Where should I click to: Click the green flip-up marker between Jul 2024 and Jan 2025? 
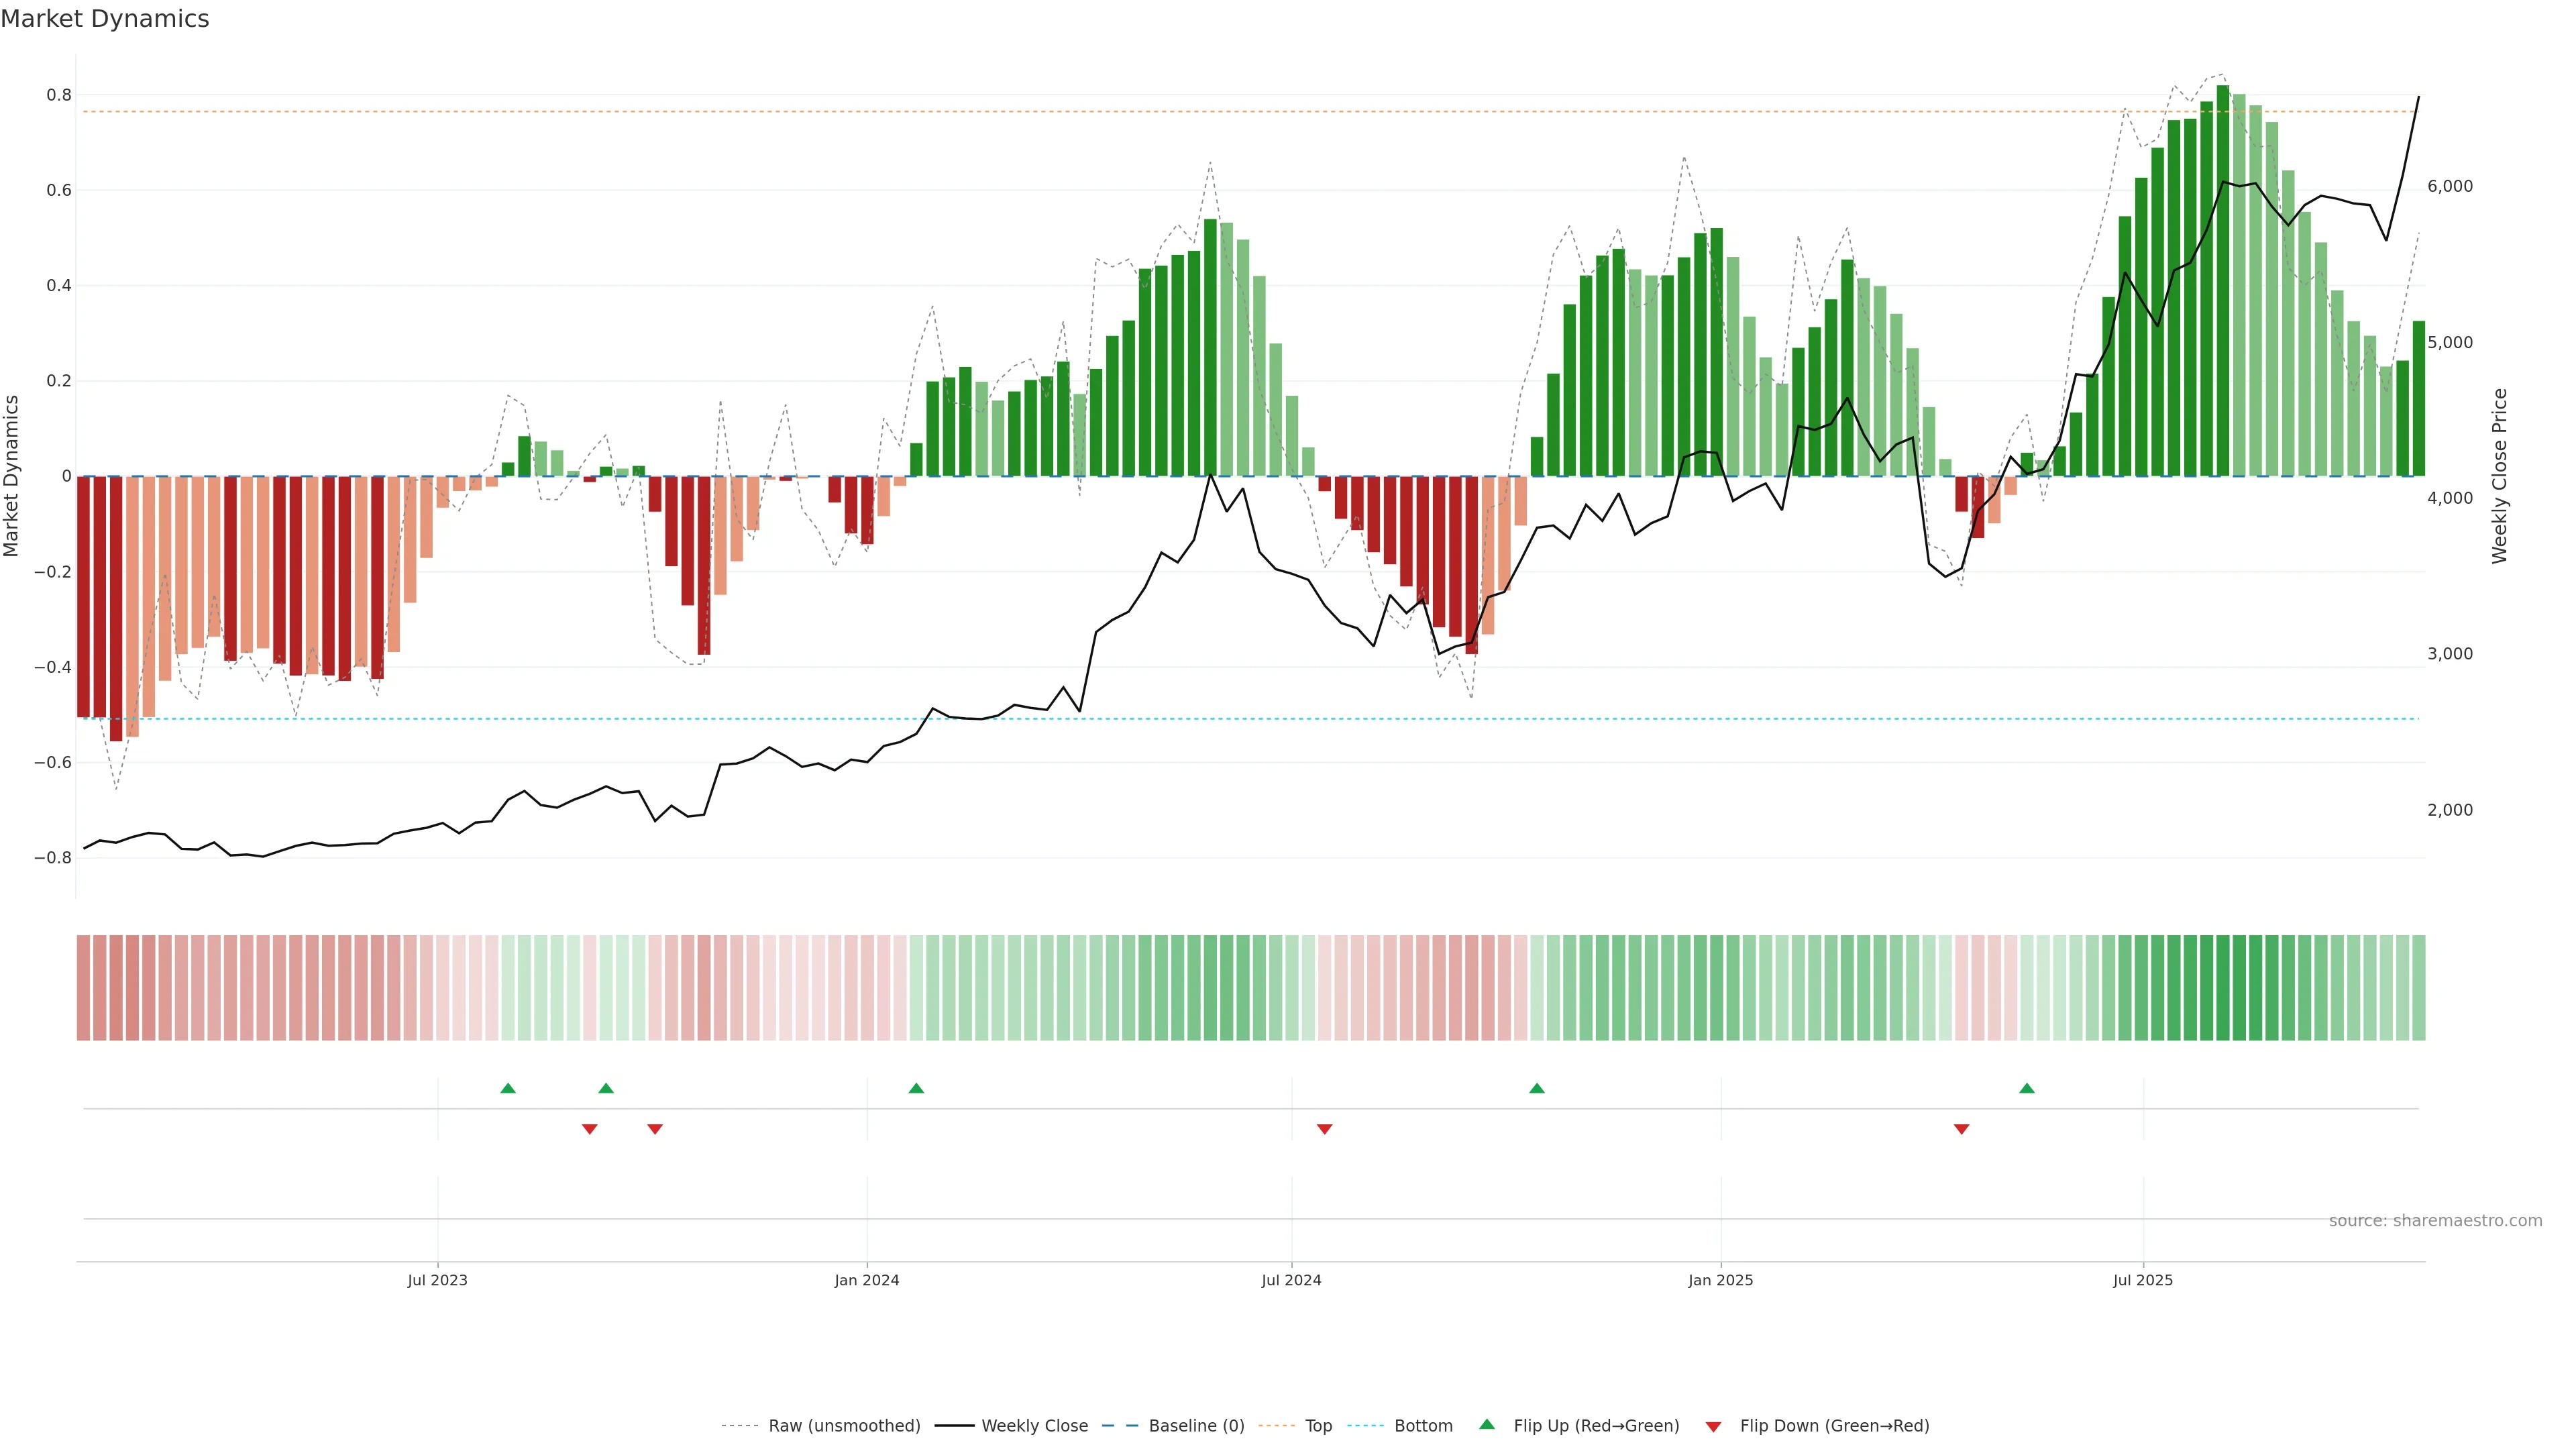[x=1537, y=1088]
